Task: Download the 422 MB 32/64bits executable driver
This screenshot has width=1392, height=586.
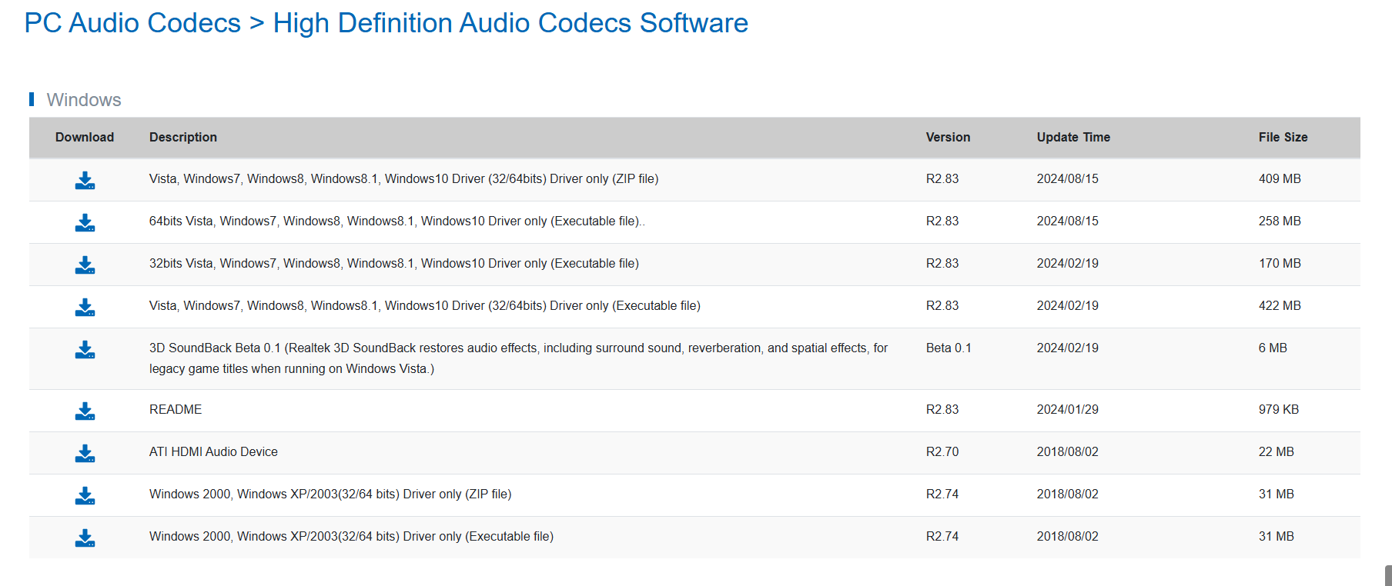Action: (x=85, y=308)
